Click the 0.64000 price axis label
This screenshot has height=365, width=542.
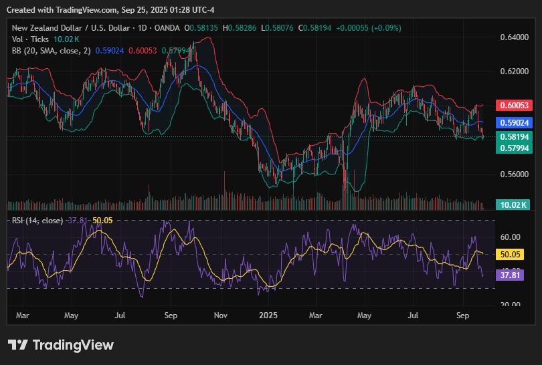tap(515, 37)
